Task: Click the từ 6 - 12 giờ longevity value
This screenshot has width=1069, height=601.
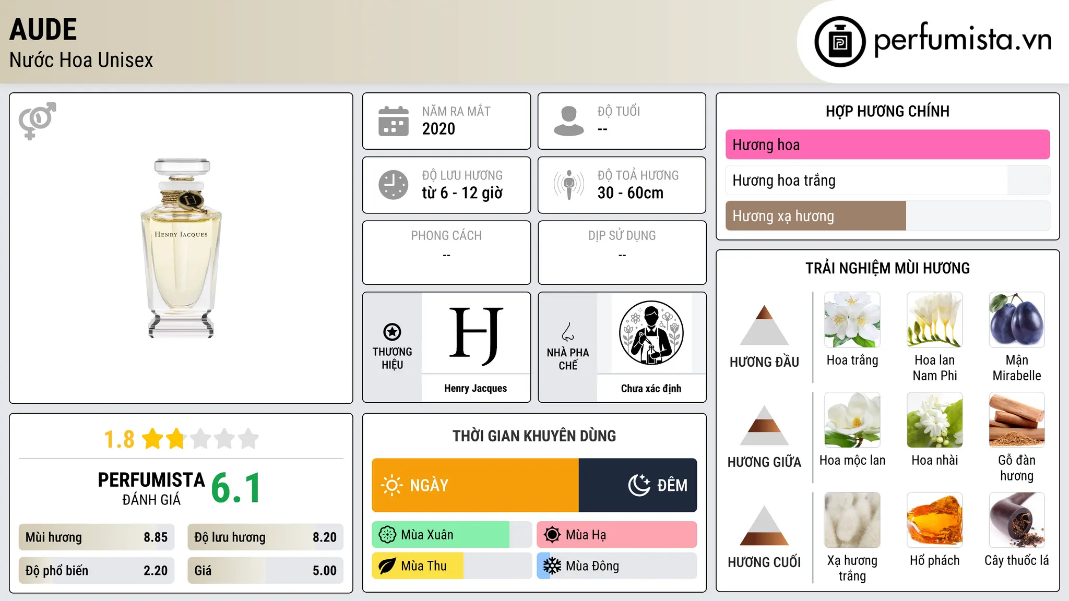Action: tap(462, 193)
